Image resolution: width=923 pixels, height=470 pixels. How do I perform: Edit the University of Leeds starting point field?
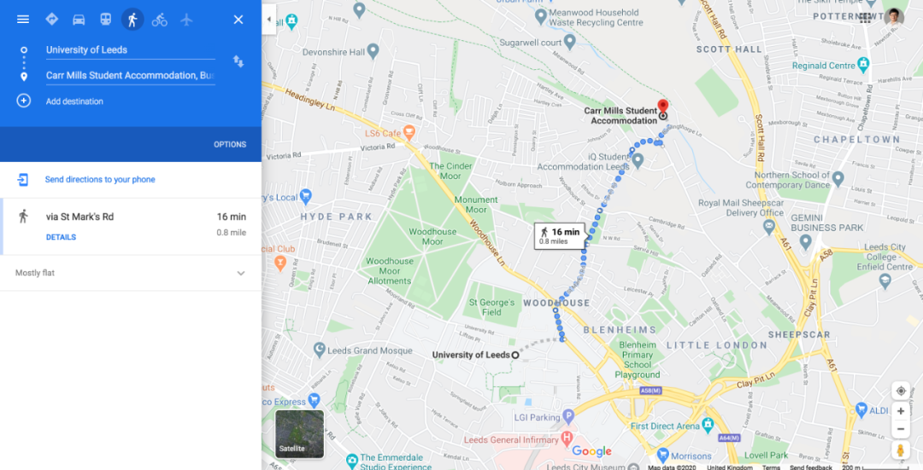pyautogui.click(x=130, y=50)
